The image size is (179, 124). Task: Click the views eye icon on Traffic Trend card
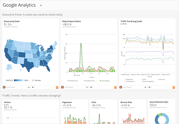(145, 87)
